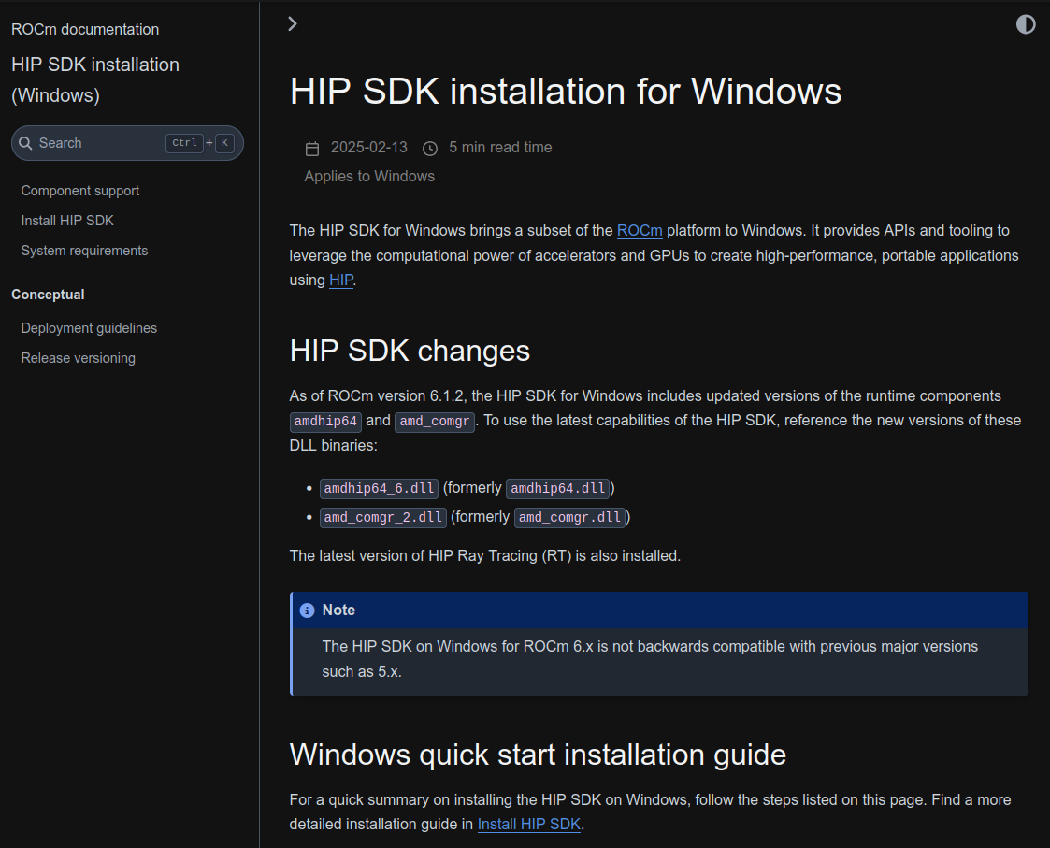The width and height of the screenshot is (1050, 848).
Task: Click the Note info icon
Action: click(308, 611)
